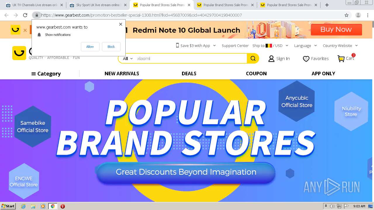Click the taskbar clock showing 9:03 AM

click(x=359, y=206)
